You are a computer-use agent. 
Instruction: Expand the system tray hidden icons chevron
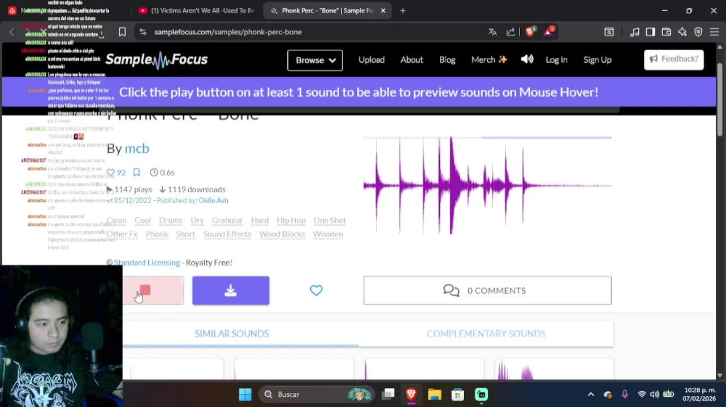[x=591, y=395]
